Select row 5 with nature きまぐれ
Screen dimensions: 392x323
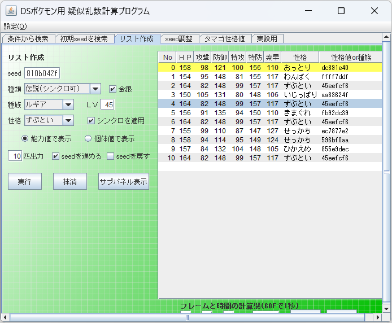pos(270,113)
